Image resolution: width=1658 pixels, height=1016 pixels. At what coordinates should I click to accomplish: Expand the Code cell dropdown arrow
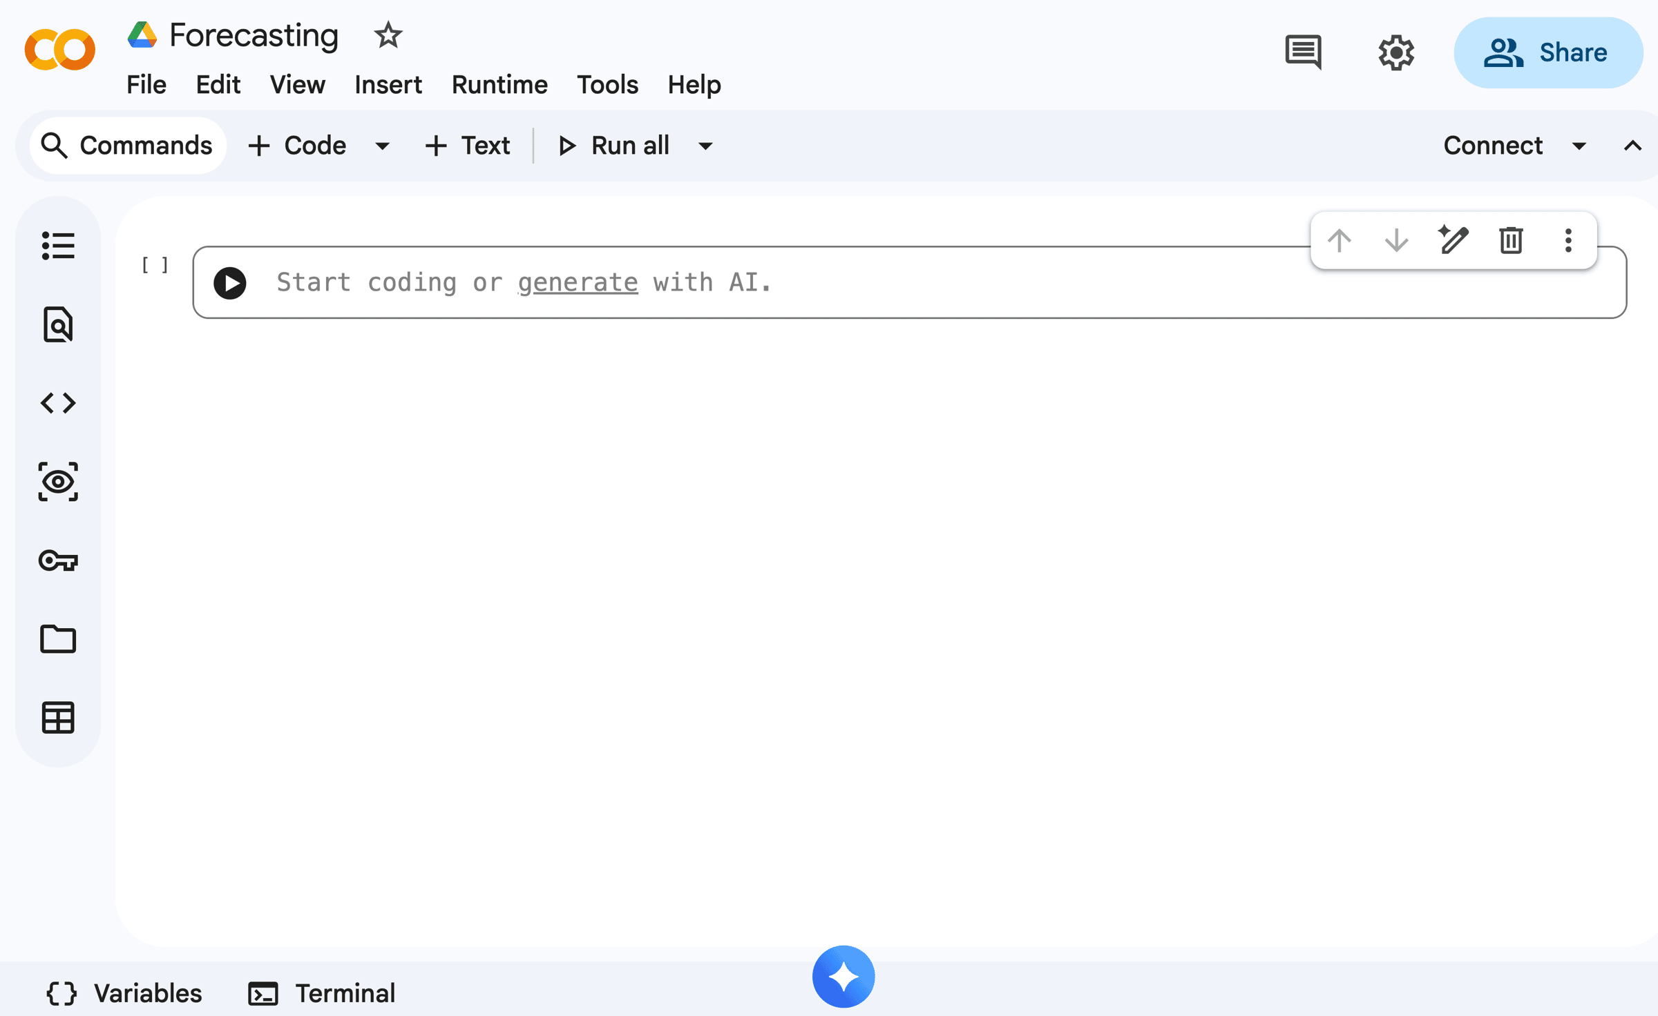pyautogui.click(x=382, y=146)
